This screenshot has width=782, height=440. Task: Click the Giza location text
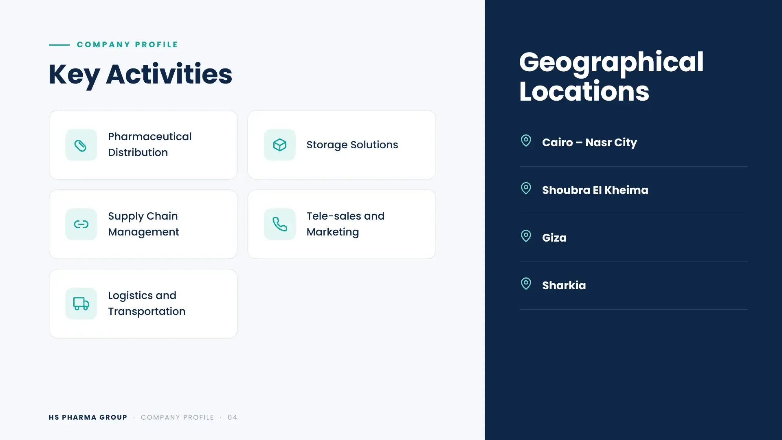pyautogui.click(x=554, y=238)
